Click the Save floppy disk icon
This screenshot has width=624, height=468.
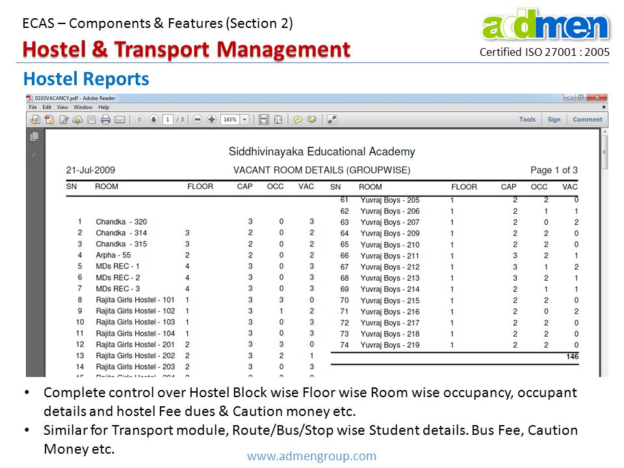(92, 120)
